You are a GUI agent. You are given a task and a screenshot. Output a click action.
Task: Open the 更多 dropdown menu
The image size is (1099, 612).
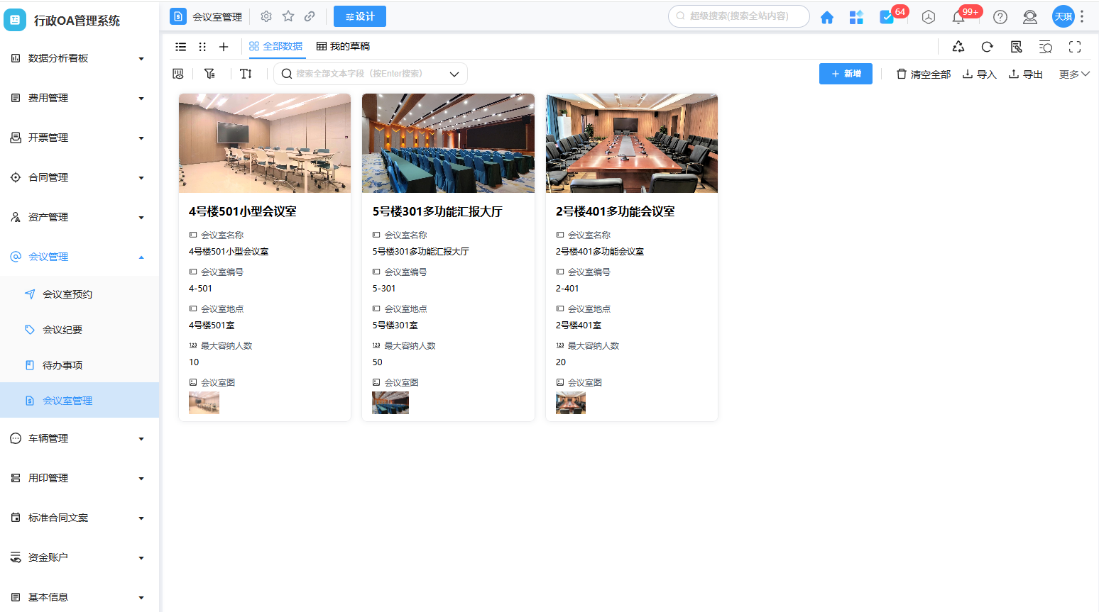(x=1073, y=74)
